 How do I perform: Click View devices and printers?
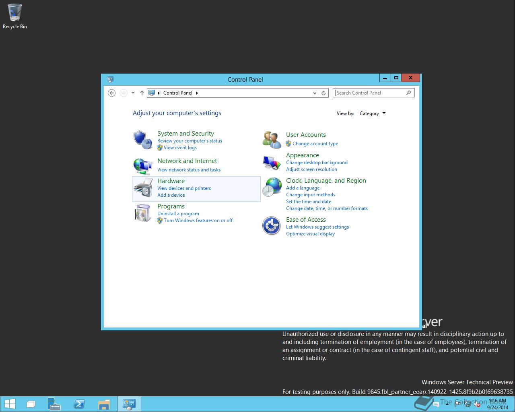click(184, 188)
